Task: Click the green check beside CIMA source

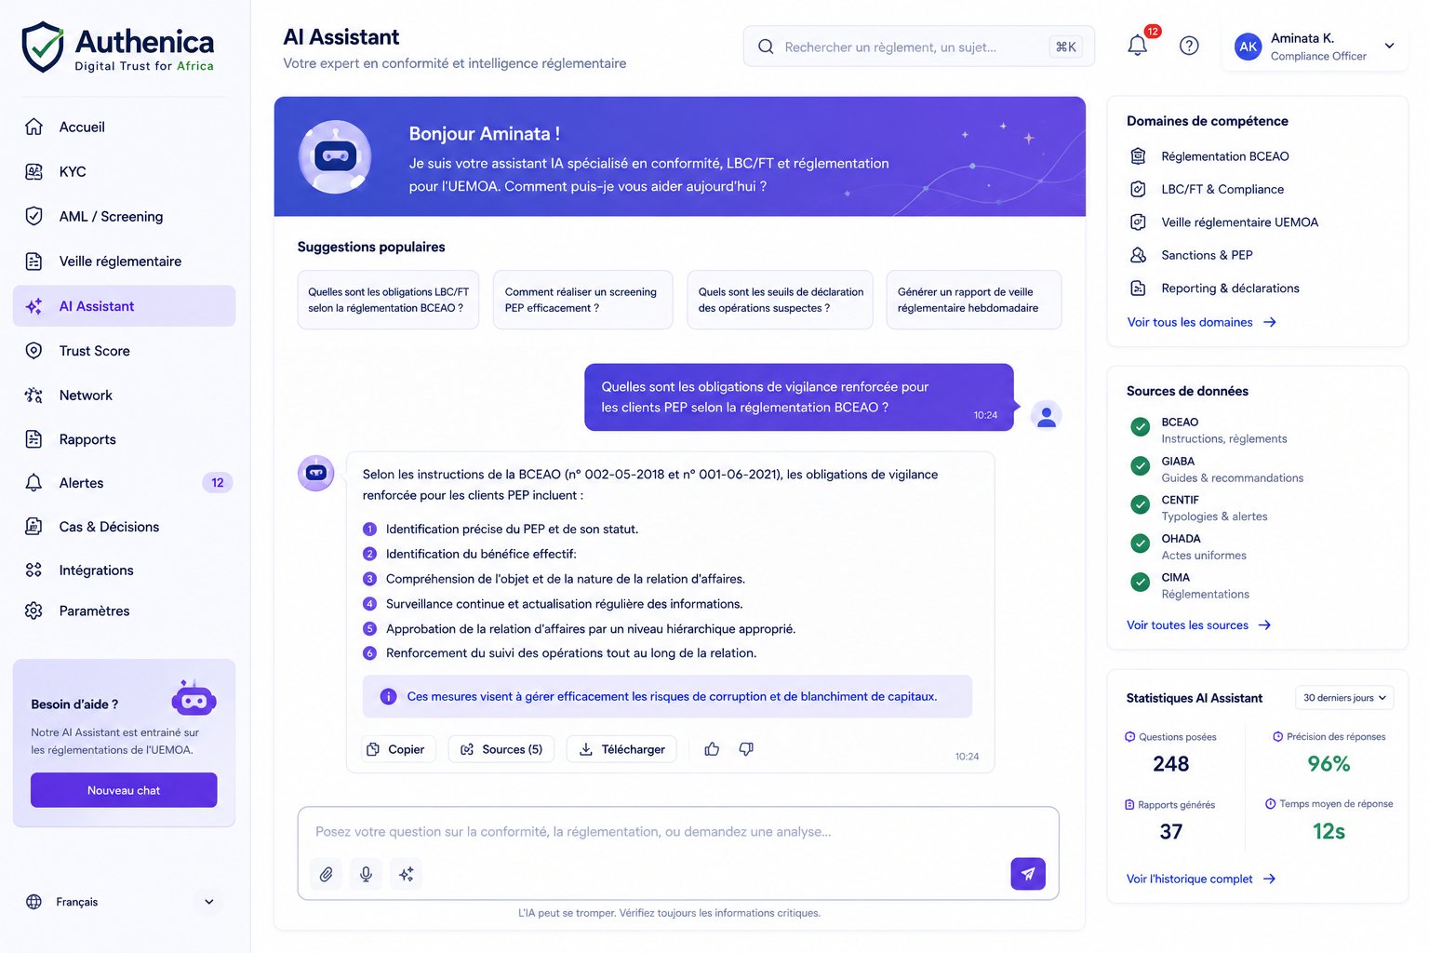Action: tap(1140, 583)
